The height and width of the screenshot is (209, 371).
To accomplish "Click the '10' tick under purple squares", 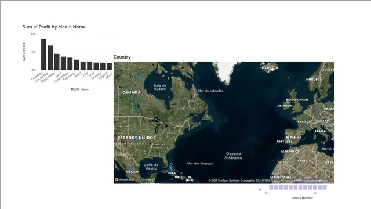I will click(315, 193).
